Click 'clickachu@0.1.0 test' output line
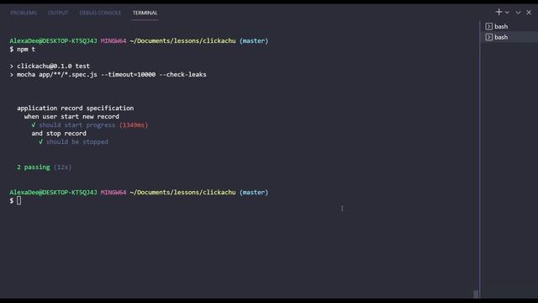Image resolution: width=538 pixels, height=303 pixels. pos(53,66)
